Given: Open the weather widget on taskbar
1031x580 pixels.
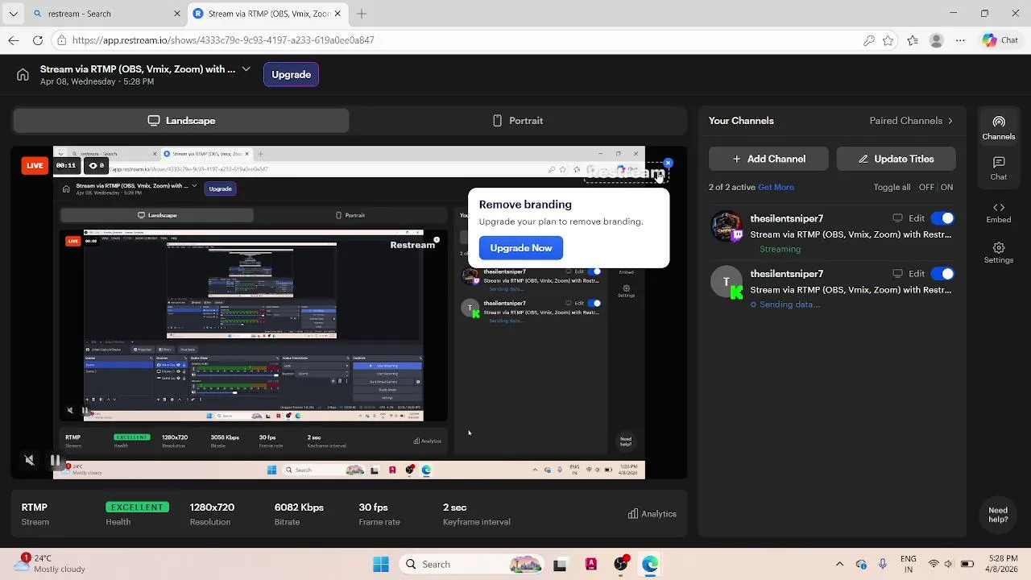Looking at the screenshot, I should pyautogui.click(x=48, y=564).
